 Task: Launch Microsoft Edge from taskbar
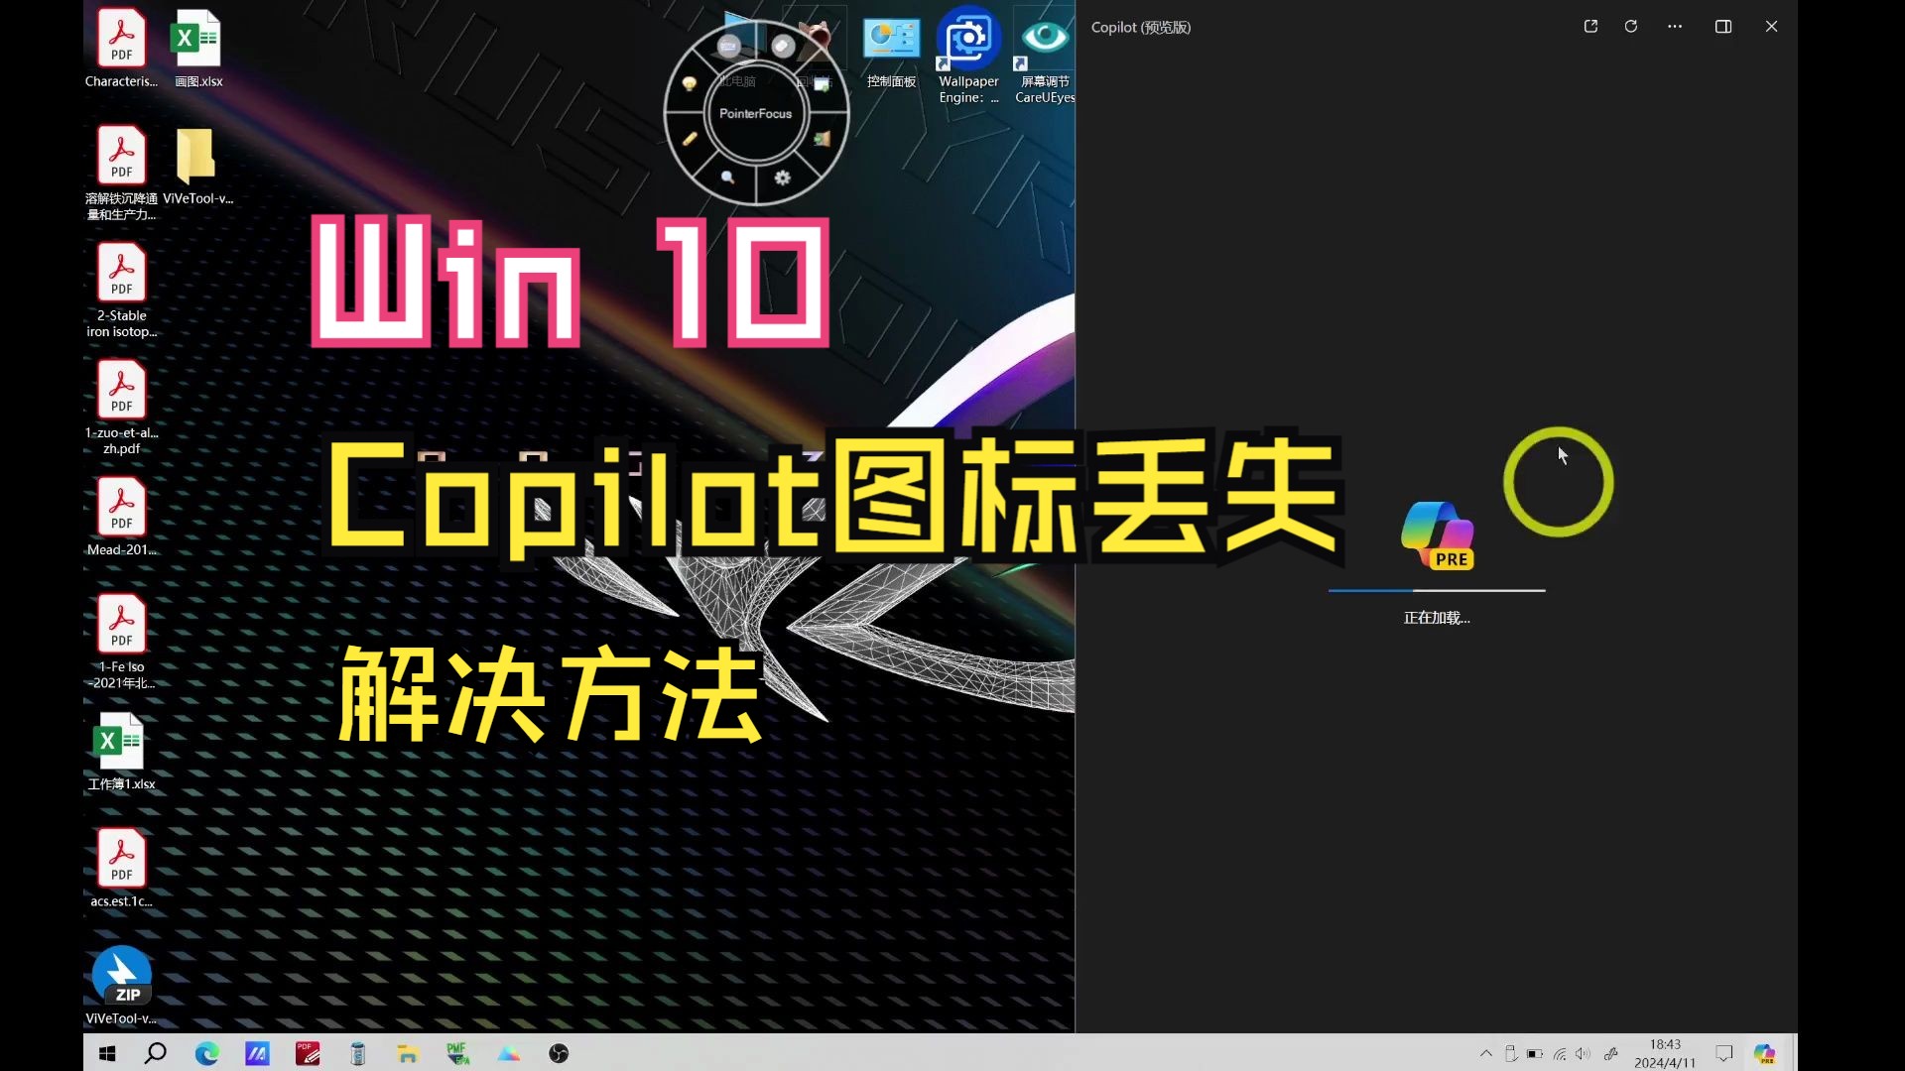click(206, 1053)
